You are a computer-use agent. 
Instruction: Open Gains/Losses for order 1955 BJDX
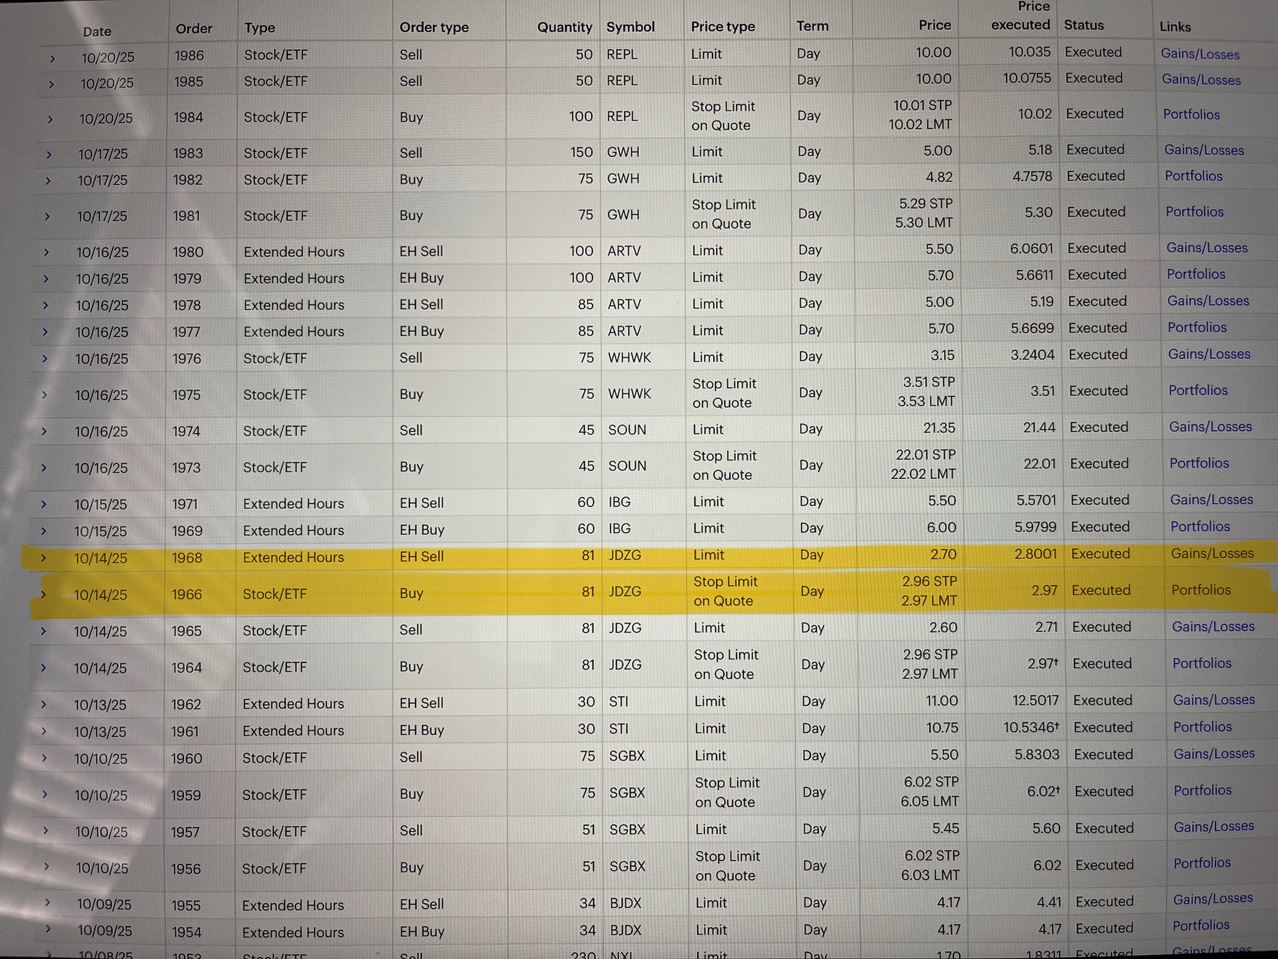coord(1212,898)
